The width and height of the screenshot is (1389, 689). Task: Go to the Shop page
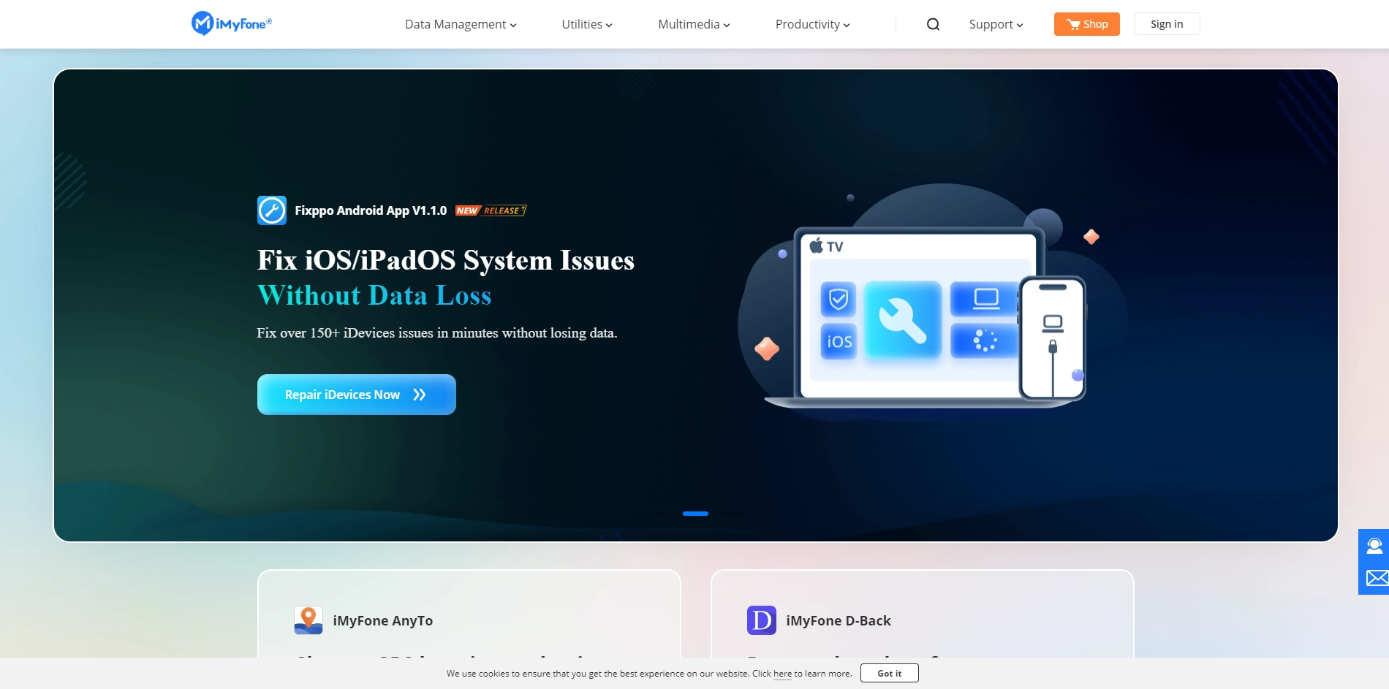point(1087,24)
